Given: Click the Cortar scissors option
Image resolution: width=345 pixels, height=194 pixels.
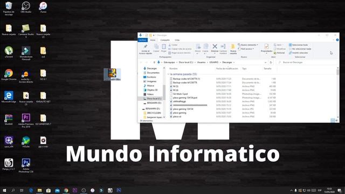Looking at the screenshot, I should tap(173, 45).
